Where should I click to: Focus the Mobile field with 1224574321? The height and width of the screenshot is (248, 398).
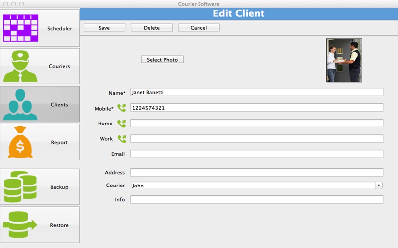[x=257, y=108]
